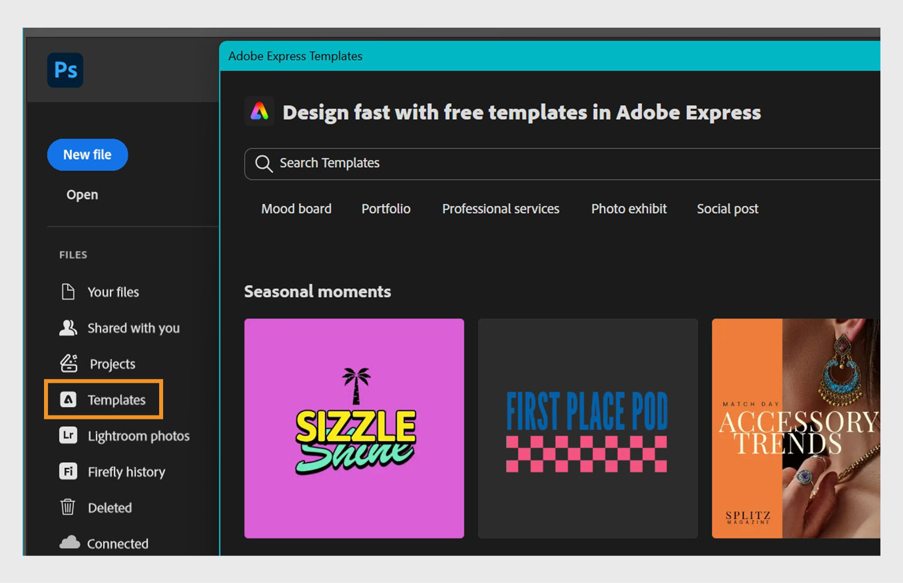Switch to Photo exhibit category
The height and width of the screenshot is (583, 903).
[629, 209]
